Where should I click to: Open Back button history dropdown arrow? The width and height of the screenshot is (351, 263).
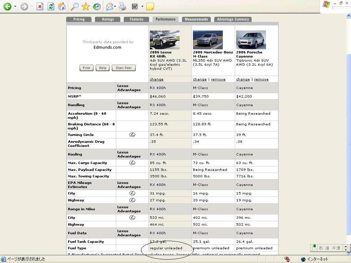click(x=15, y=7)
